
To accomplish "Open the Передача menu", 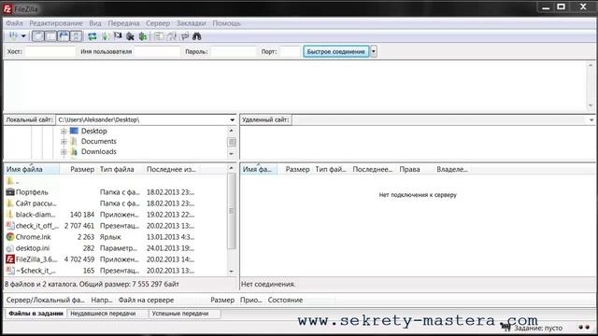I will point(123,23).
